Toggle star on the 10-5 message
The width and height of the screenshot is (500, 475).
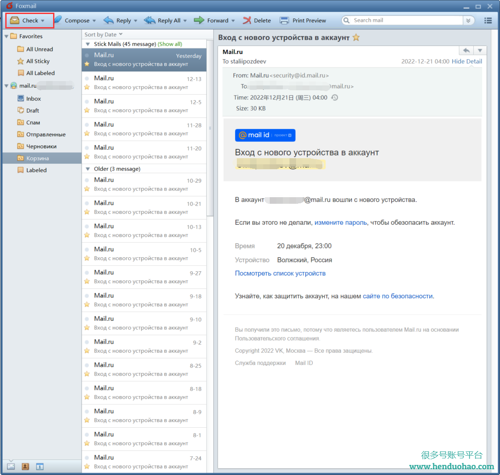[87, 258]
